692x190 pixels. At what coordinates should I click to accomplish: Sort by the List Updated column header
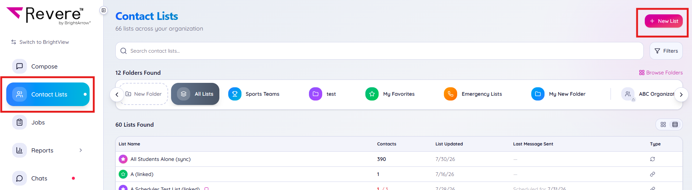[x=449, y=144]
